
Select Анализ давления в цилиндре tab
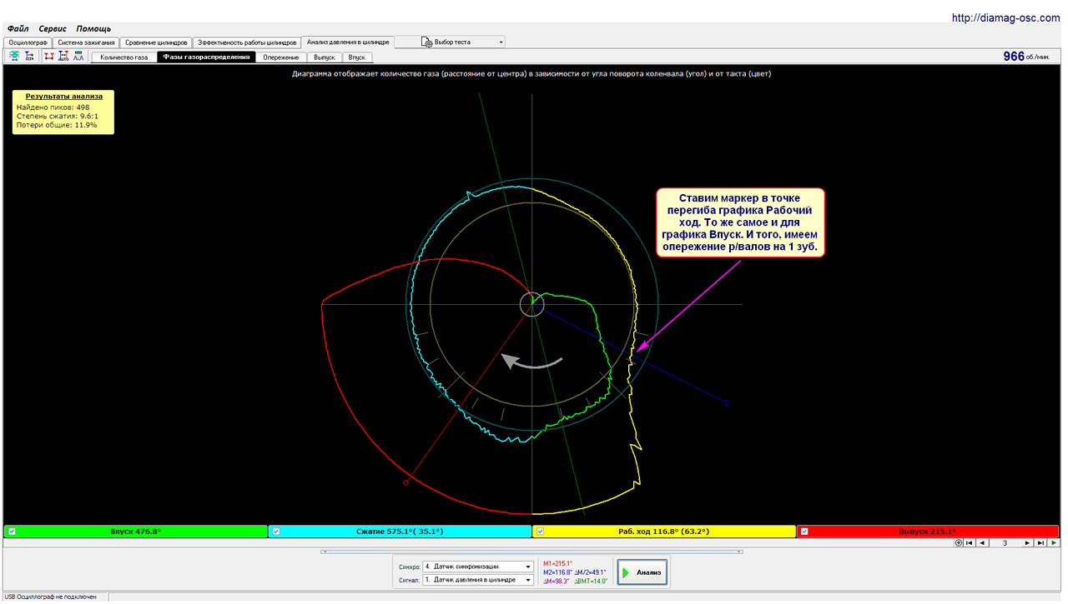(x=348, y=42)
